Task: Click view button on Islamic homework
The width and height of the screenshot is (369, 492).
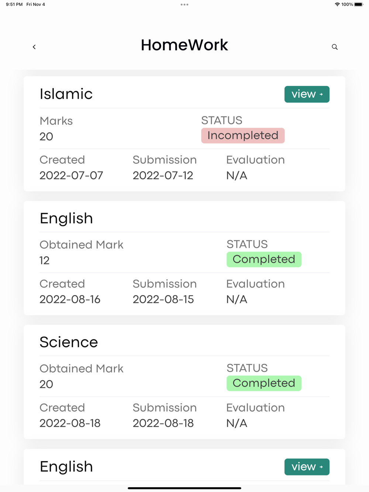Action: 307,94
